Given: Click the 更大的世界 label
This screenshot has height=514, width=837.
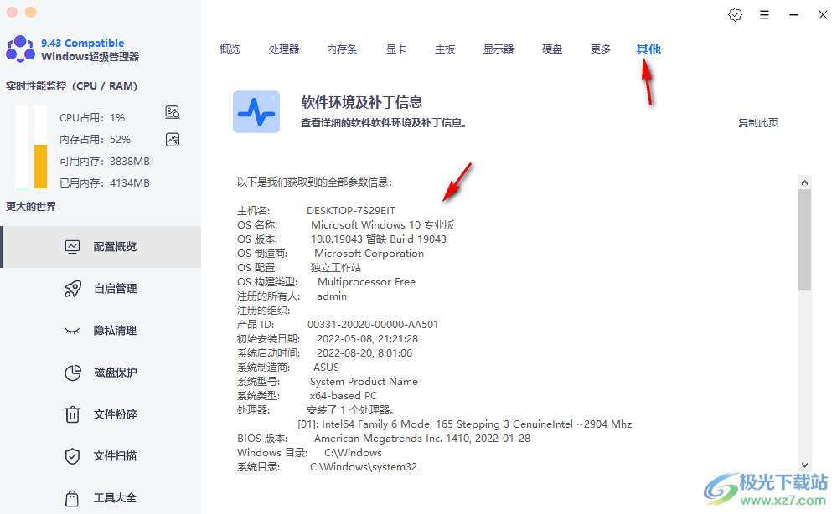Looking at the screenshot, I should [31, 206].
